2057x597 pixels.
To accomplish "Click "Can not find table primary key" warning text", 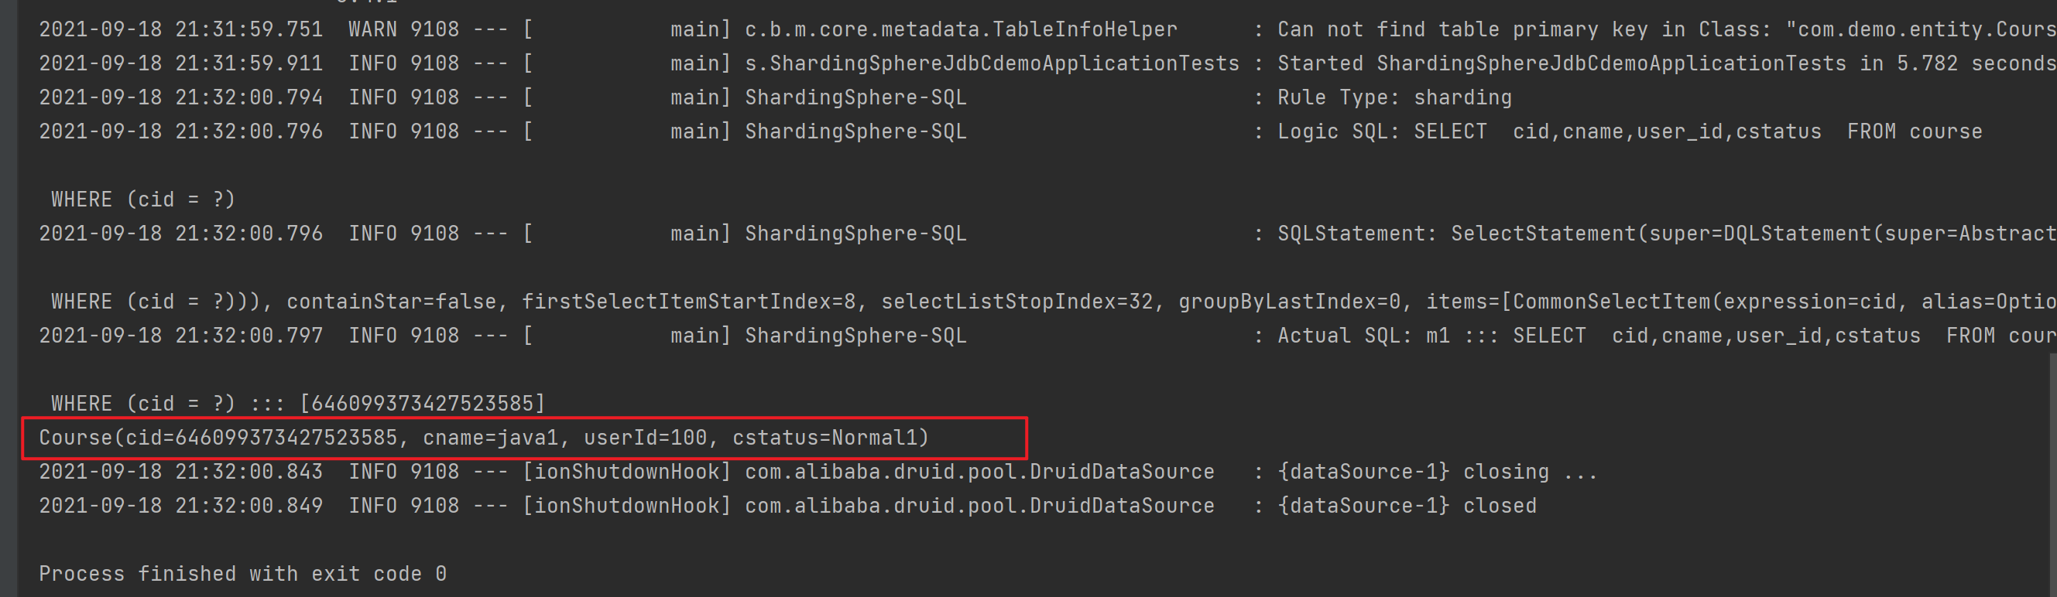I will (x=1462, y=29).
